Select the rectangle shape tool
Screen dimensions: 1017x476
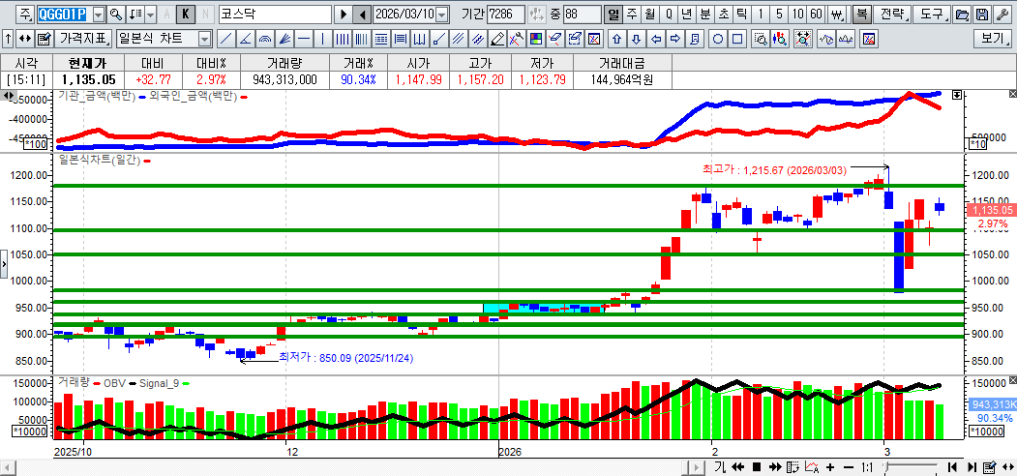(x=737, y=39)
